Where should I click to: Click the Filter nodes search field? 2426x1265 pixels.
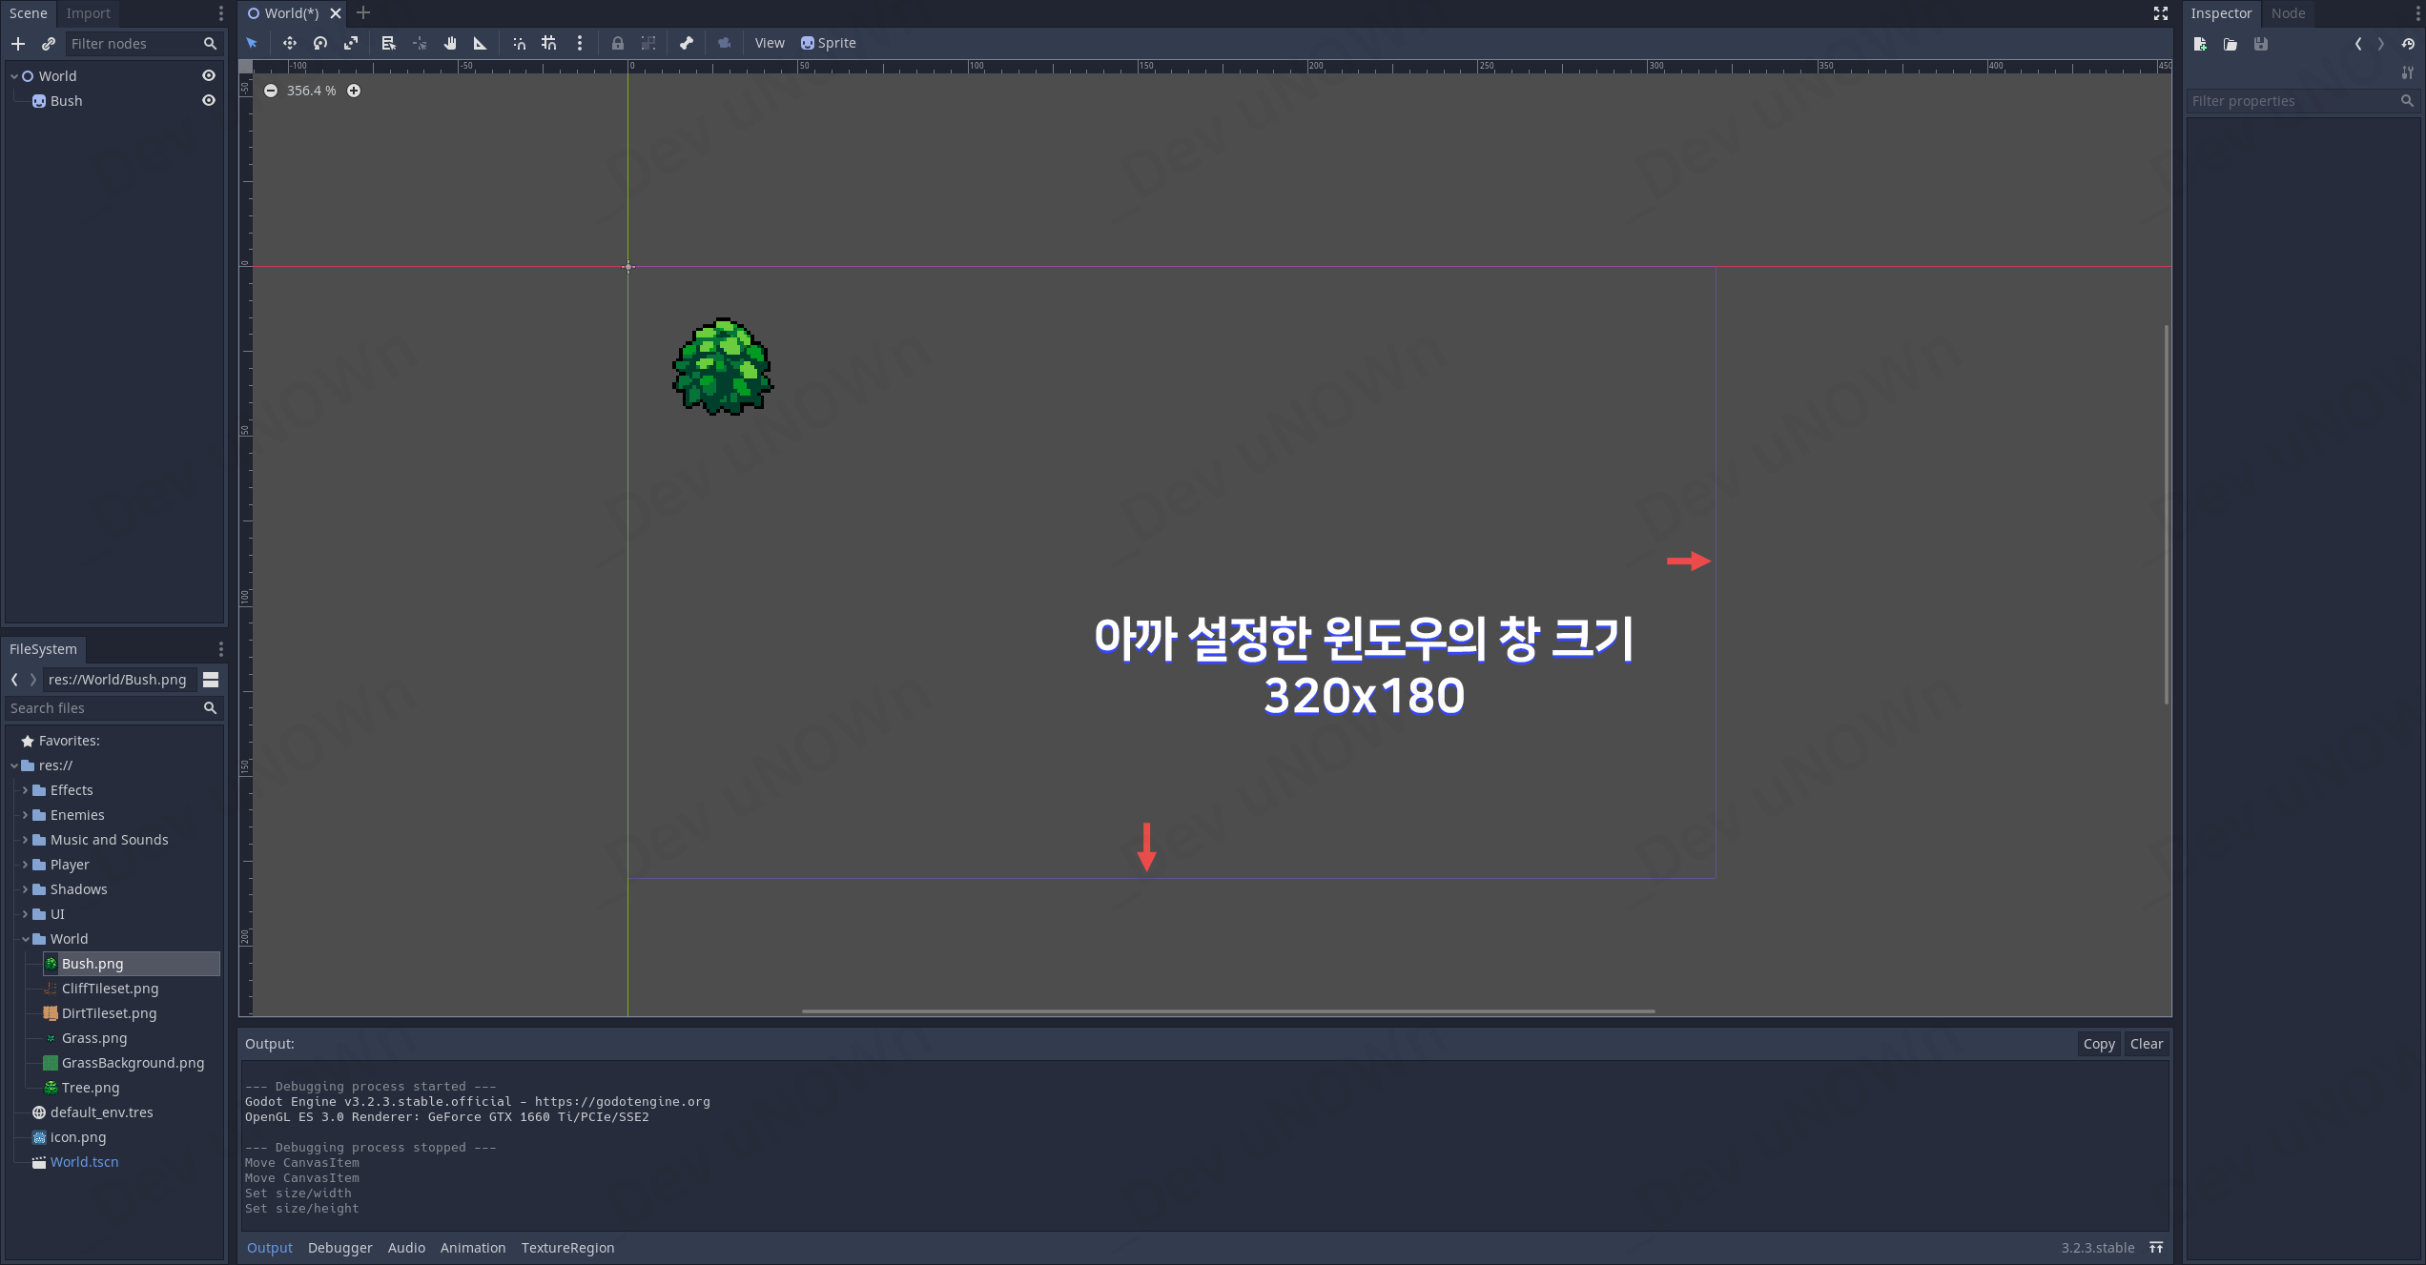(x=134, y=44)
